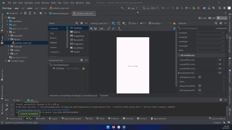Open the vivo 1814 device dropdown
This screenshot has height=130, width=232.
[x=150, y=8]
